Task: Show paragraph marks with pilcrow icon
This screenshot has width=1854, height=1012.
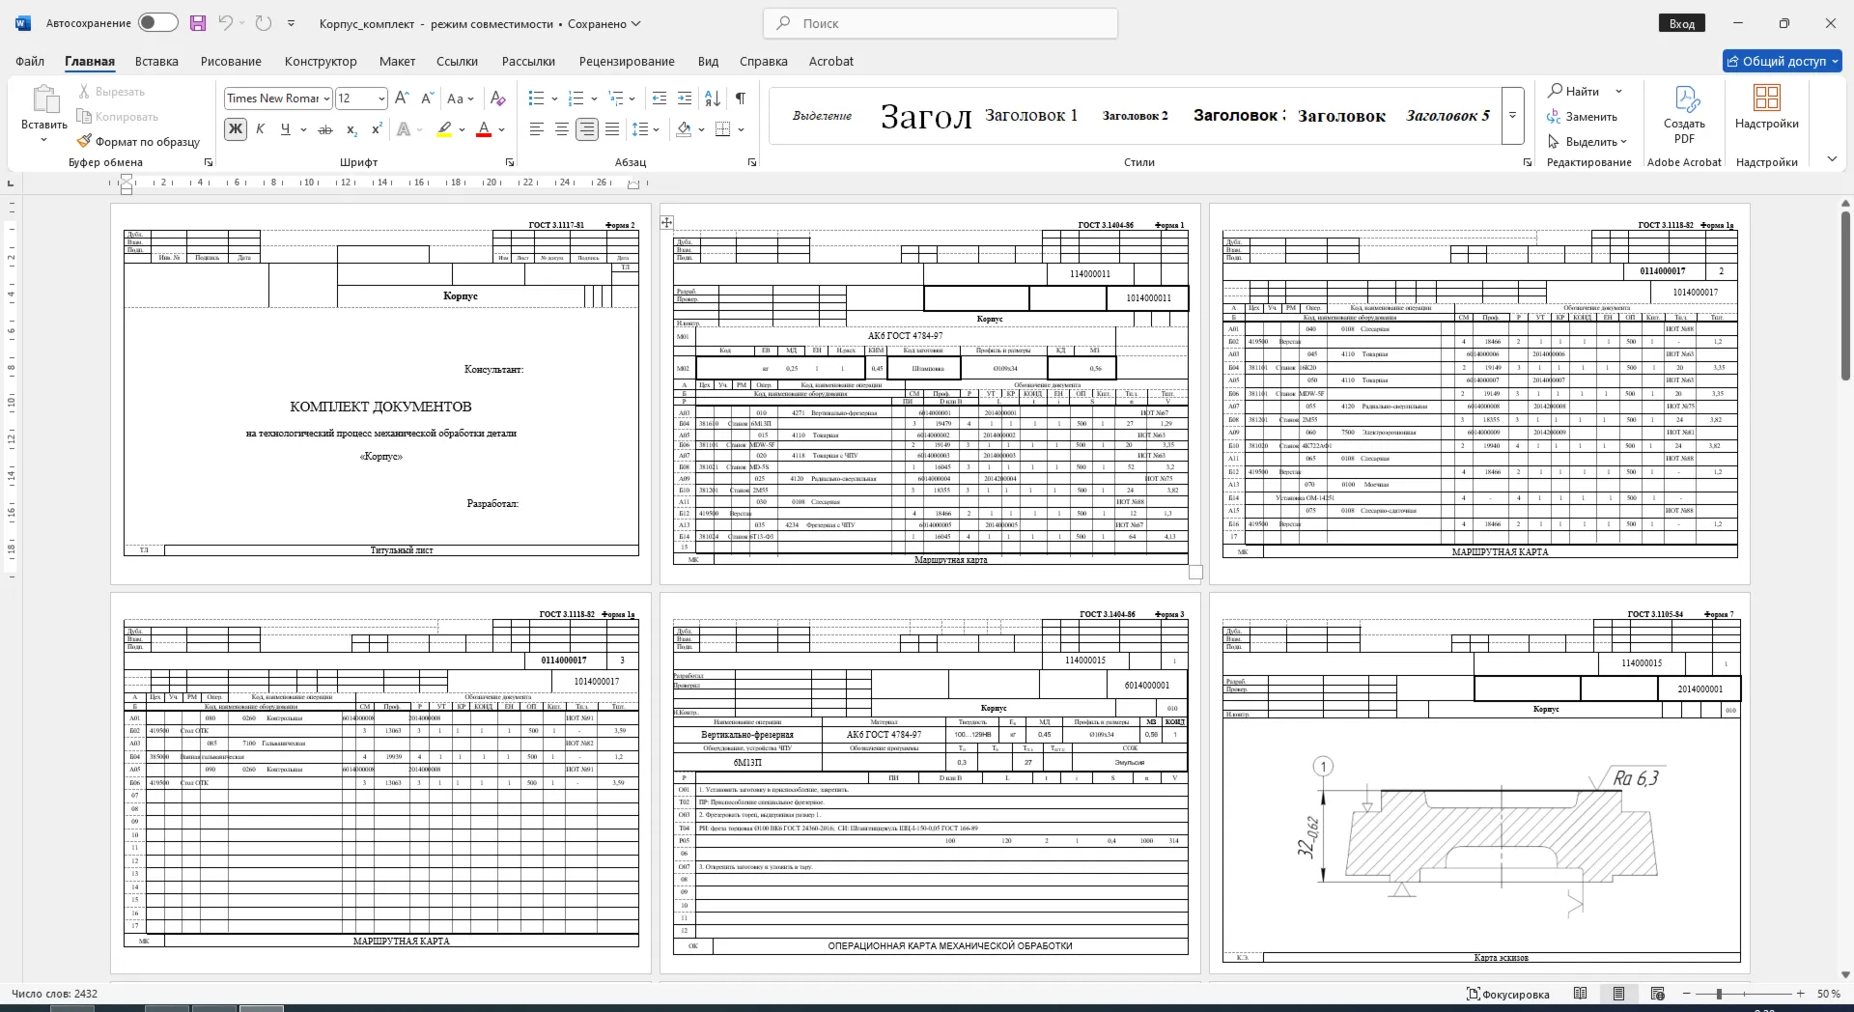Action: [741, 98]
